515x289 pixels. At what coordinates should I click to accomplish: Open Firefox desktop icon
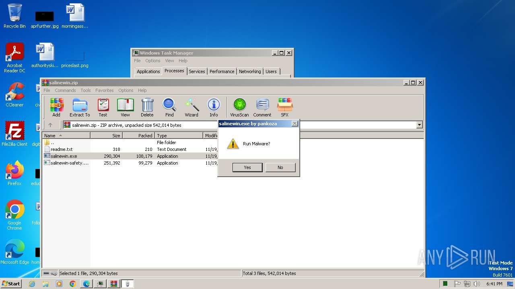click(14, 173)
